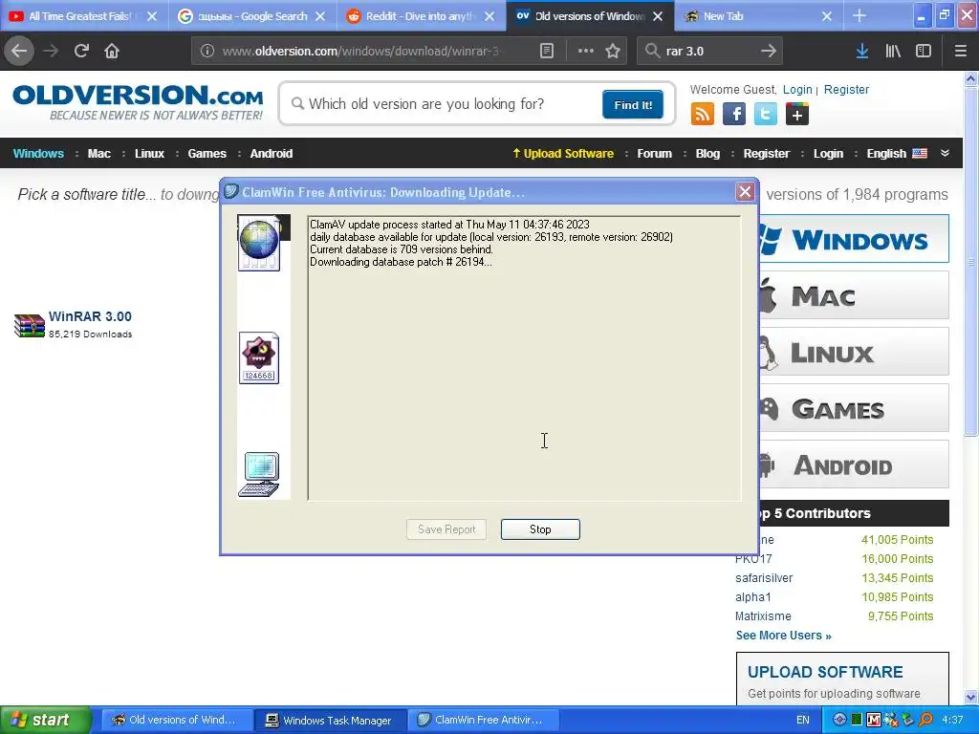Open the Firefox hamburger menu
This screenshot has width=979, height=734.
pyautogui.click(x=961, y=52)
